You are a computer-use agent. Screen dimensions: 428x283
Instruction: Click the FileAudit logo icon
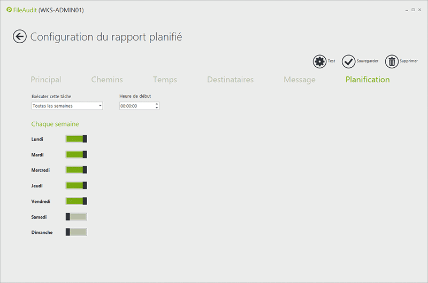pos(9,10)
